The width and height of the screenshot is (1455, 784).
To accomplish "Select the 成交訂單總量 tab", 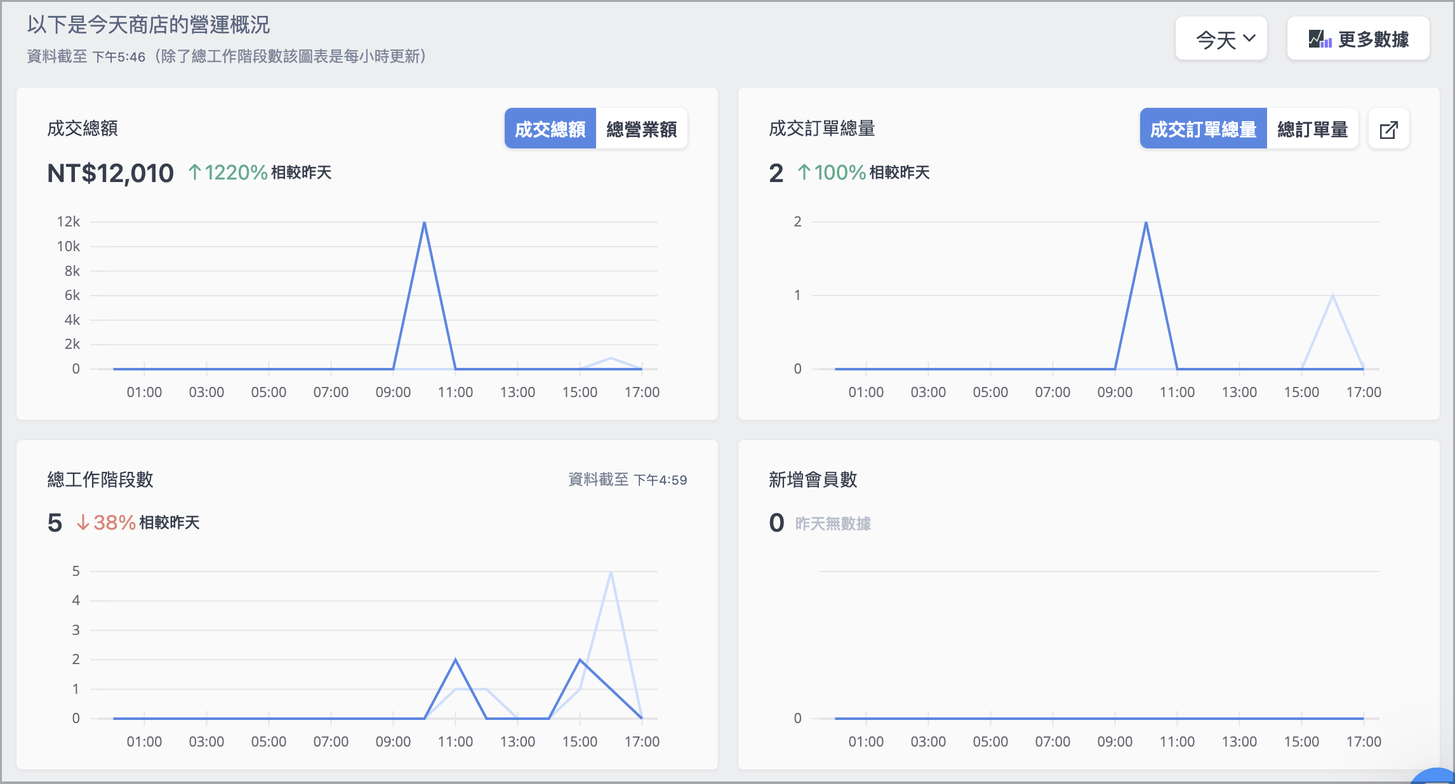I will (x=1203, y=129).
